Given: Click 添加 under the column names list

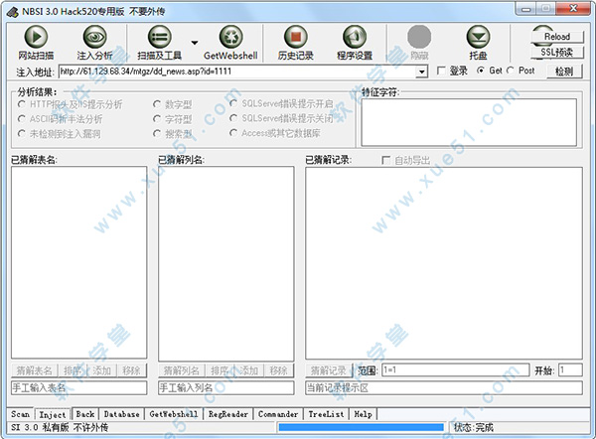Looking at the screenshot, I should [x=249, y=370].
